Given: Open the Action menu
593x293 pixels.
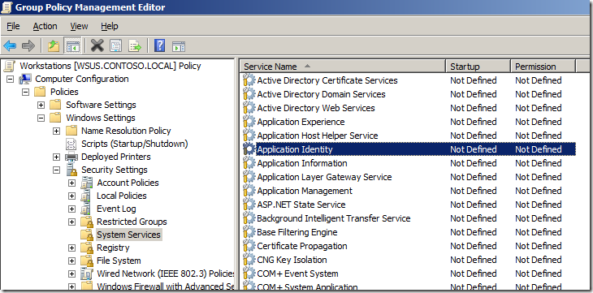Looking at the screenshot, I should coord(45,27).
